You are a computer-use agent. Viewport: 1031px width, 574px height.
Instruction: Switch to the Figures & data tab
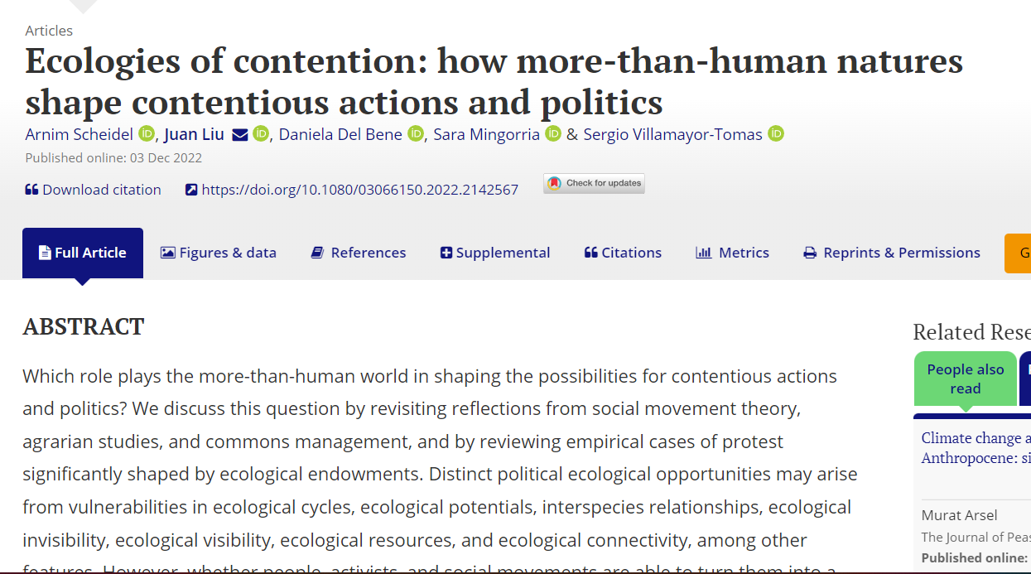[x=219, y=253]
